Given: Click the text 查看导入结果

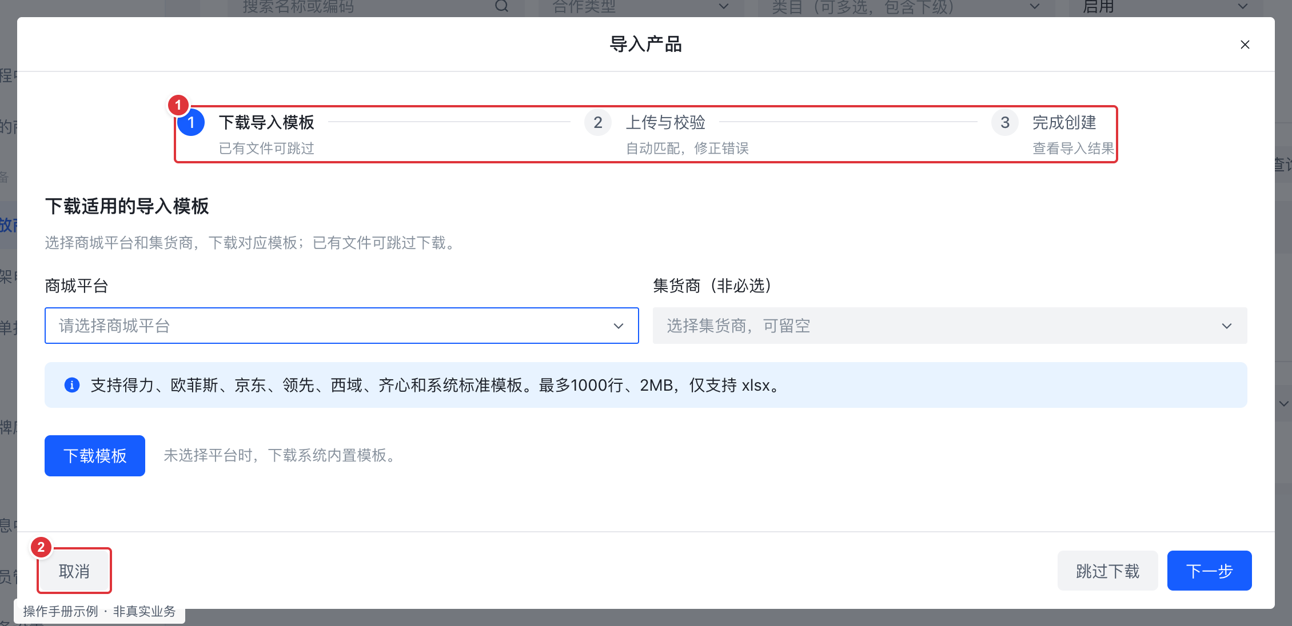Looking at the screenshot, I should [1073, 149].
